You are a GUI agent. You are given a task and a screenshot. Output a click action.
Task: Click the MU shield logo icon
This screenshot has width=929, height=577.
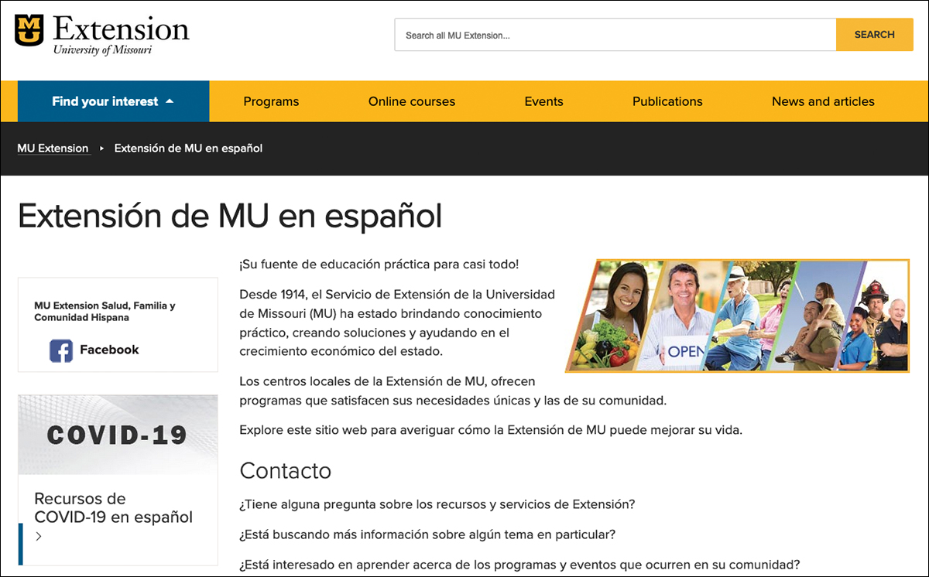(x=29, y=31)
